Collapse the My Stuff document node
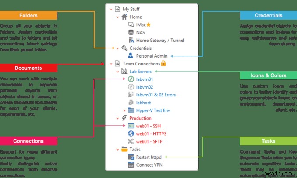 coord(111,9)
